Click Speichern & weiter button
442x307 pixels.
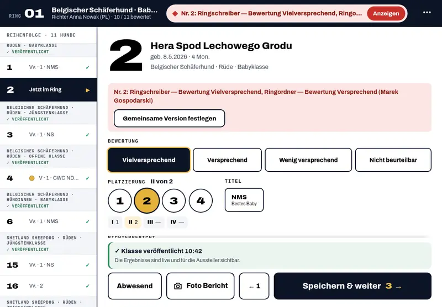(352, 286)
